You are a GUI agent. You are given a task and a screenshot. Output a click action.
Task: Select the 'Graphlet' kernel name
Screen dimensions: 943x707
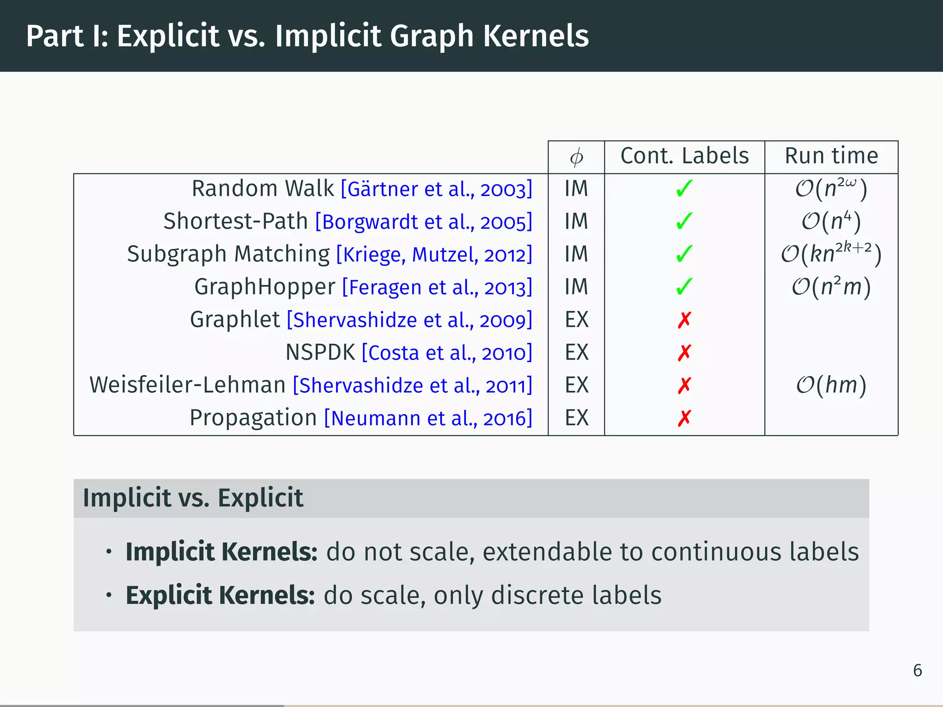coord(235,319)
